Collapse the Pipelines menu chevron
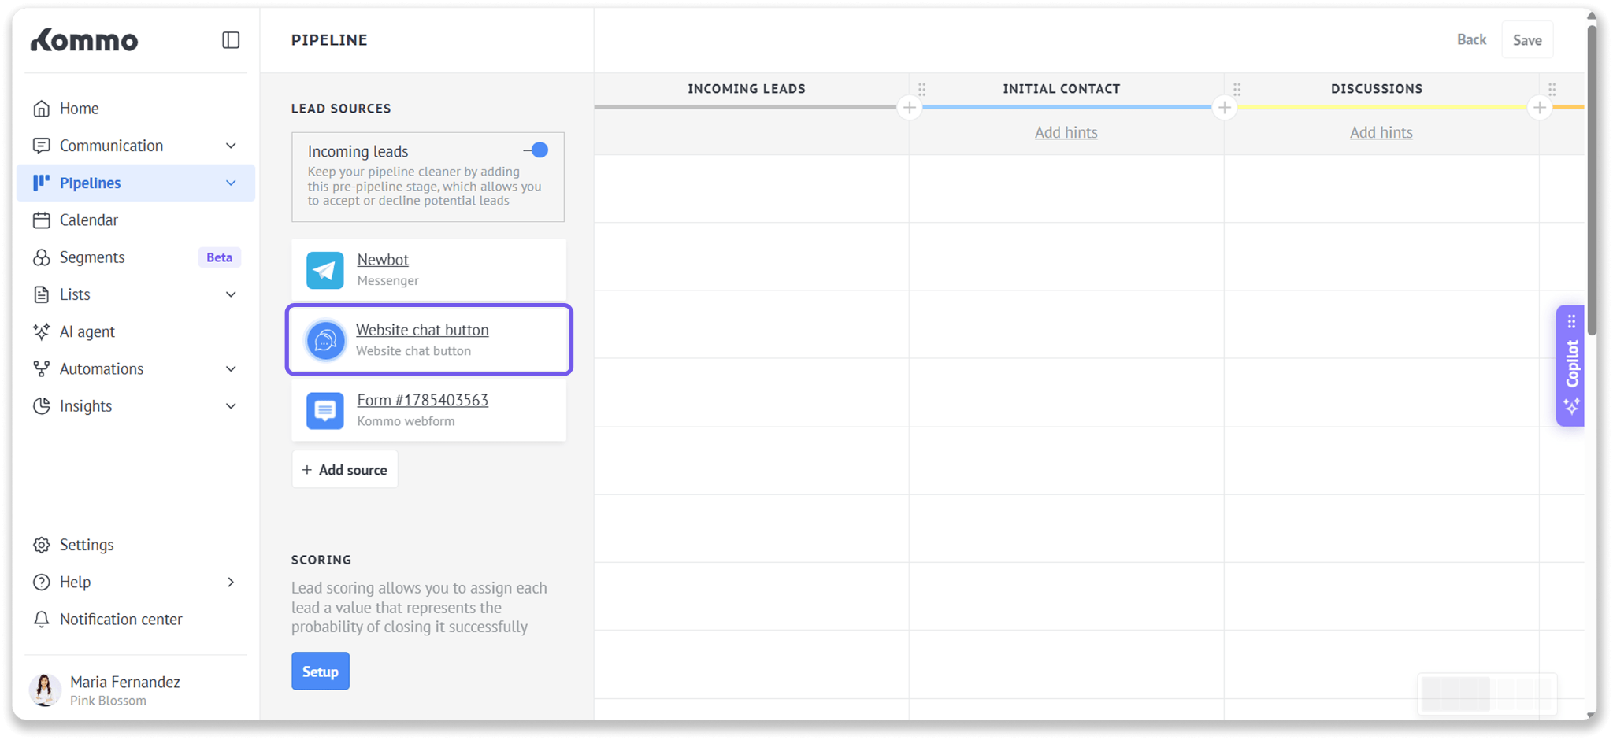 [x=231, y=183]
